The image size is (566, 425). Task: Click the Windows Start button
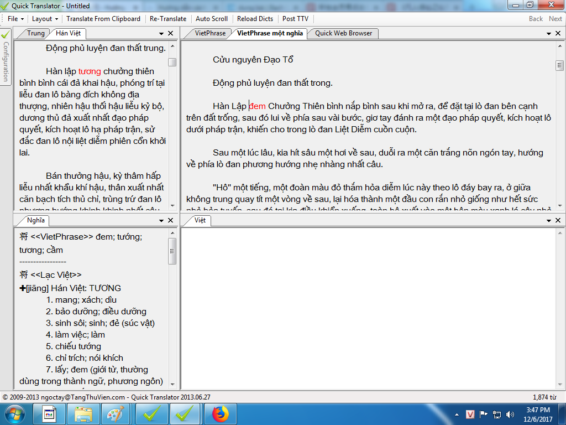point(15,413)
